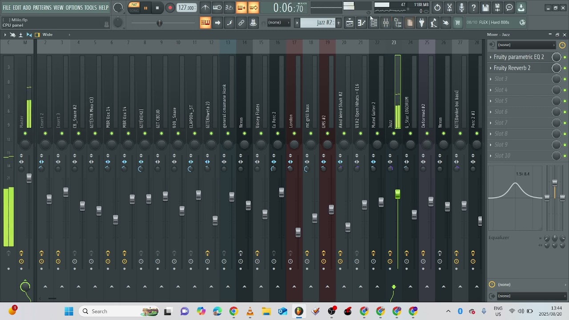Expand Fruity Reeverb 2 slot arrow
Screen dimensions: 569x320
point(491,68)
